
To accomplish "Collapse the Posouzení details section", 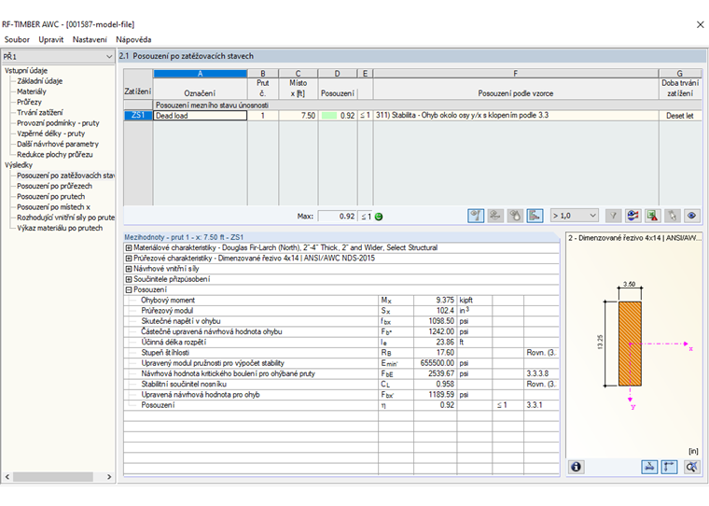I will 129,289.
